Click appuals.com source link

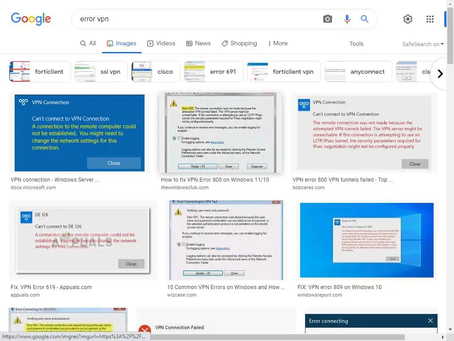coord(25,295)
